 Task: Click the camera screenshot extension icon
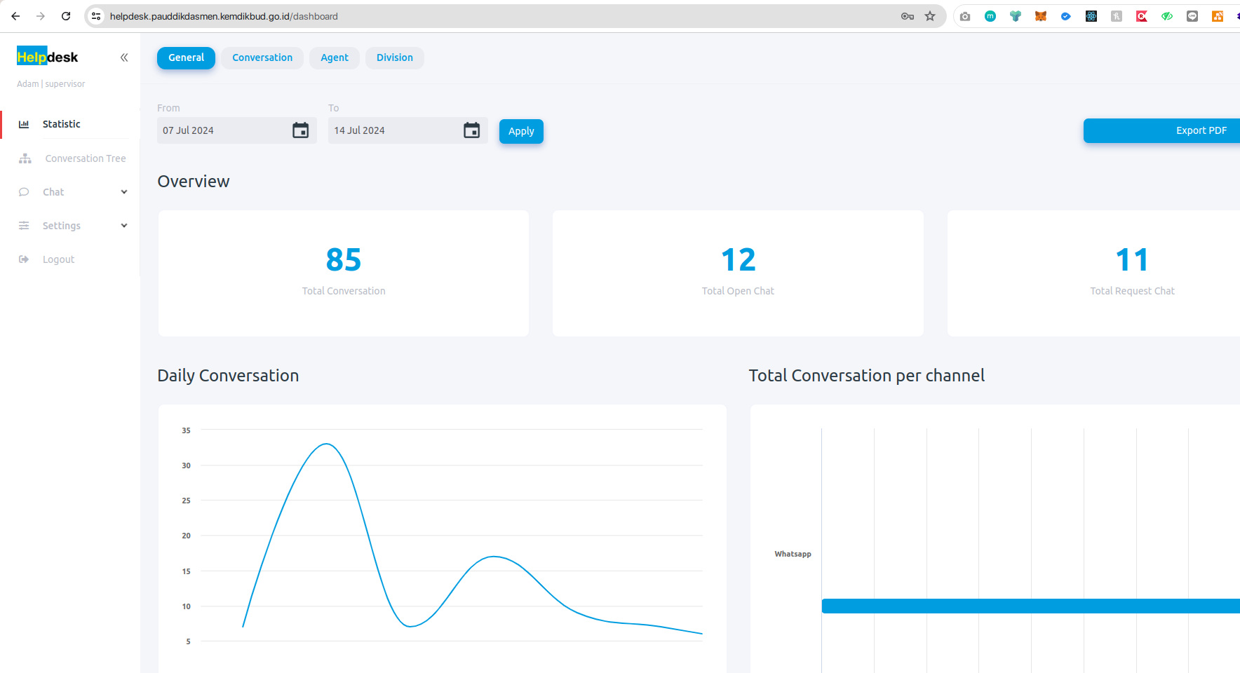(965, 16)
